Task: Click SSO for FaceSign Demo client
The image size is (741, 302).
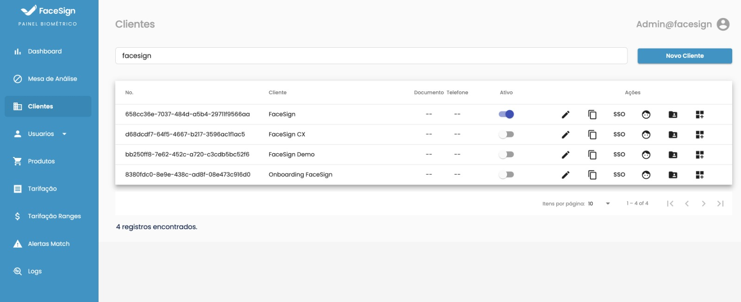Action: pyautogui.click(x=619, y=155)
